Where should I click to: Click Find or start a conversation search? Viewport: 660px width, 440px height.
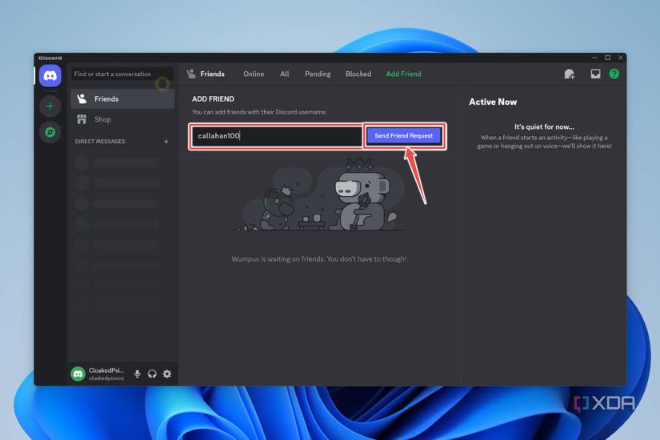click(x=122, y=74)
